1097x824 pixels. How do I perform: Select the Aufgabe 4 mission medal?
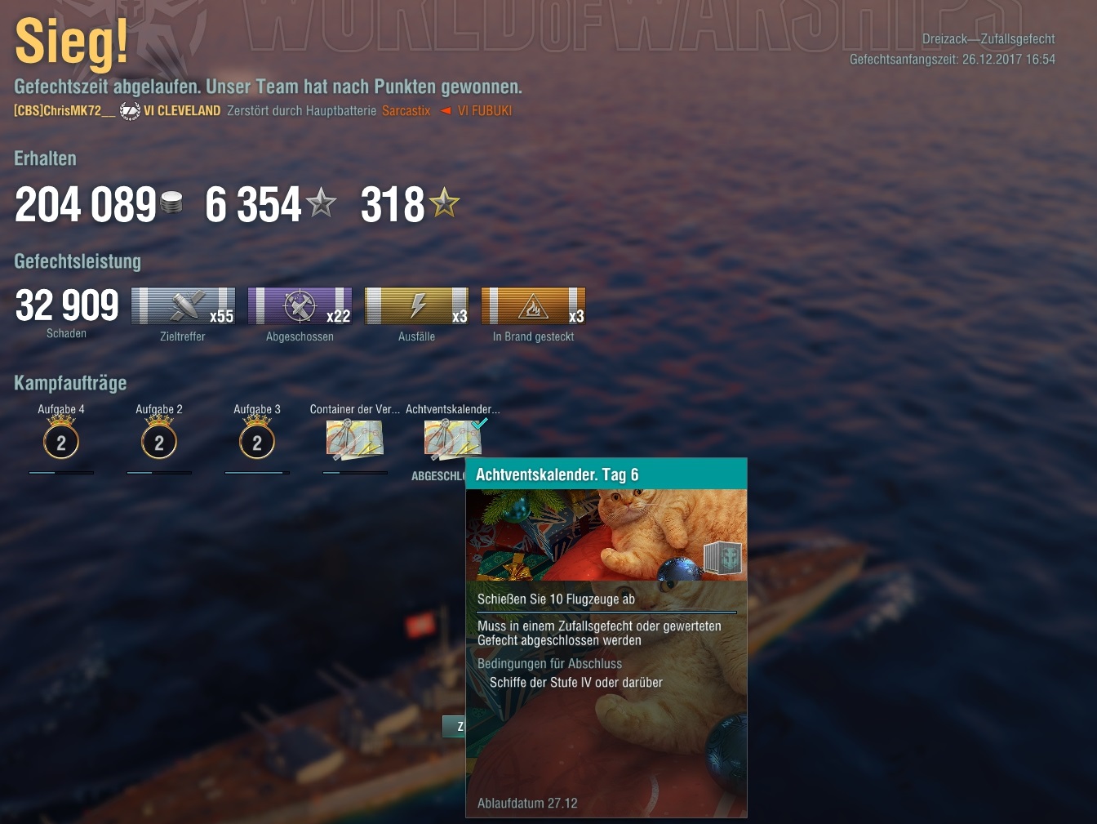click(x=61, y=437)
